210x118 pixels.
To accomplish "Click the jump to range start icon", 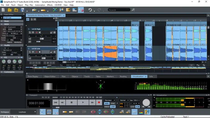I will (65, 112).
